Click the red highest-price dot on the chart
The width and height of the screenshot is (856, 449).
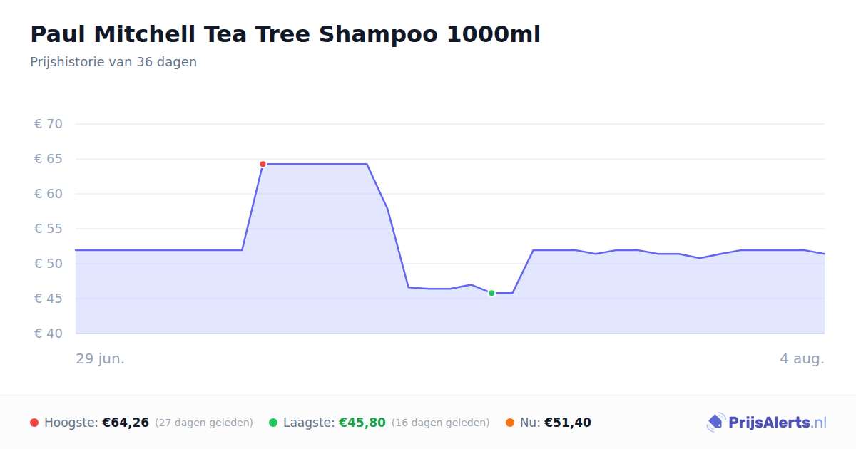pos(263,164)
